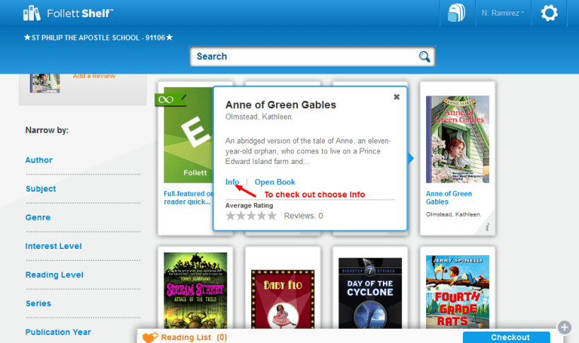The height and width of the screenshot is (343, 579).
Task: Open the green Follett reader cover
Action: pyautogui.click(x=188, y=135)
